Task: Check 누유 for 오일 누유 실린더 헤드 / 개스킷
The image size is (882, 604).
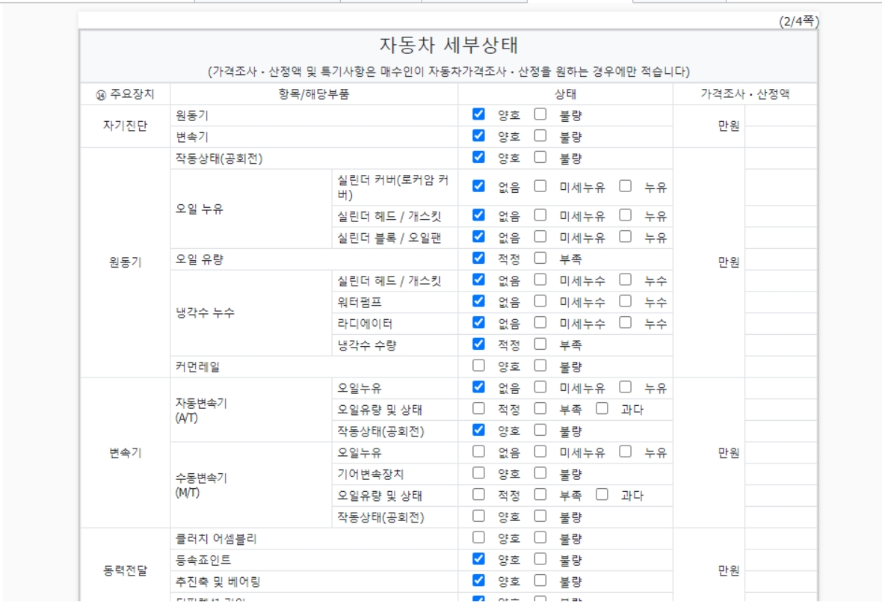Action: pos(625,216)
